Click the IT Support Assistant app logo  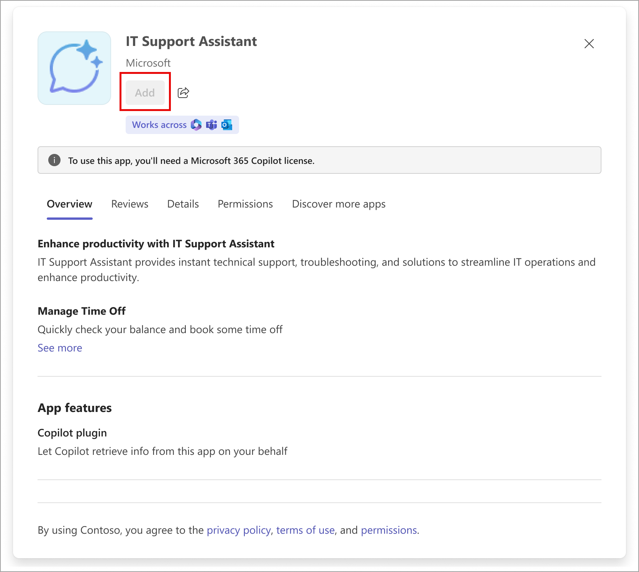74,68
